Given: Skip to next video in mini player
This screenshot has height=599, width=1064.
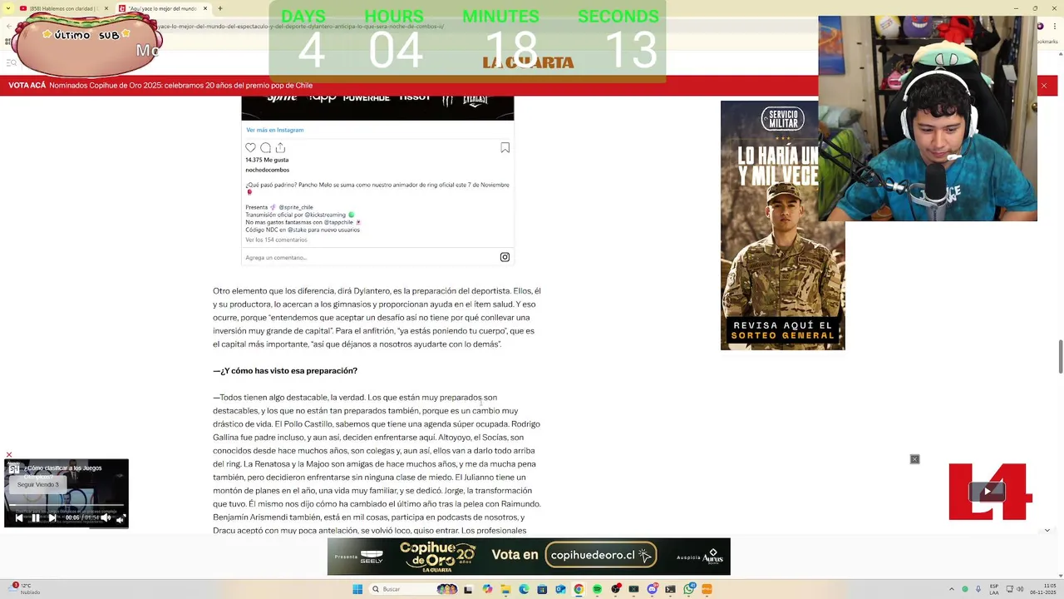Looking at the screenshot, I should click(52, 517).
